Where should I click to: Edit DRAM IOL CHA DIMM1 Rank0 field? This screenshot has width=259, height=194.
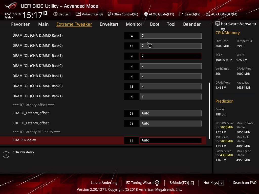pos(171,46)
